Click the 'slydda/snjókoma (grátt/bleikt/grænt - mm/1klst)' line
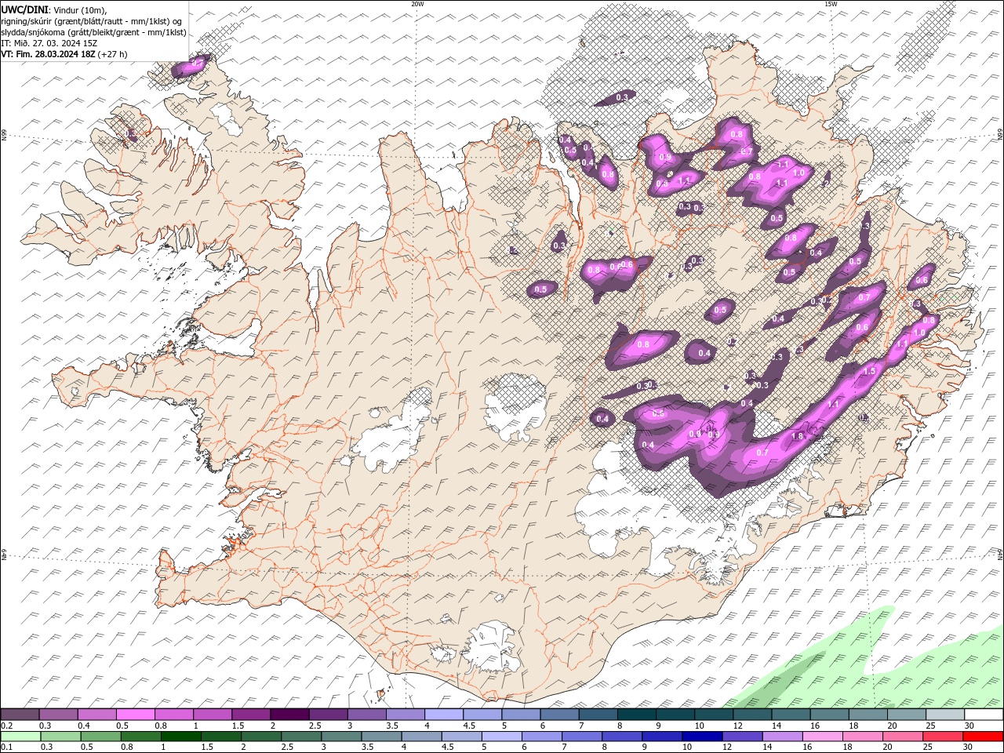Image resolution: width=1004 pixels, height=753 pixels. coord(93,32)
